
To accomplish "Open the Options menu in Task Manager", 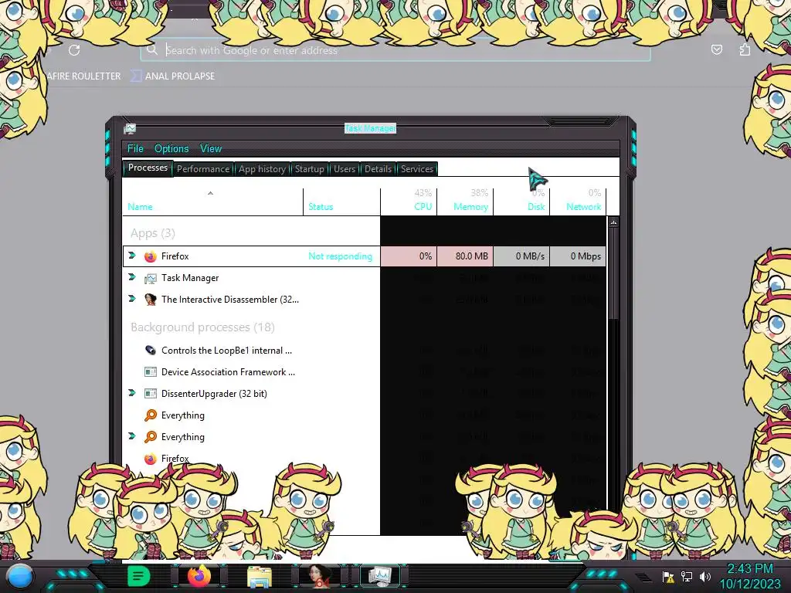I will pyautogui.click(x=171, y=148).
